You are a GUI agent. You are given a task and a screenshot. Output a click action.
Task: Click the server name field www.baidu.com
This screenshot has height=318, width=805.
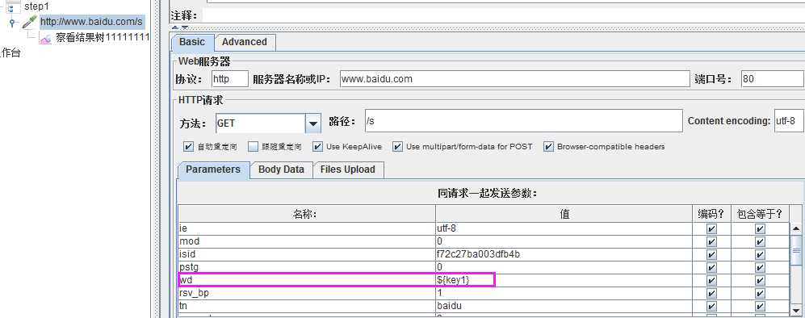[x=515, y=79]
